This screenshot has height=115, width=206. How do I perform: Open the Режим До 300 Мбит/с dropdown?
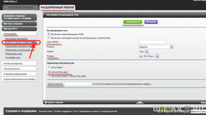tap(149, 56)
